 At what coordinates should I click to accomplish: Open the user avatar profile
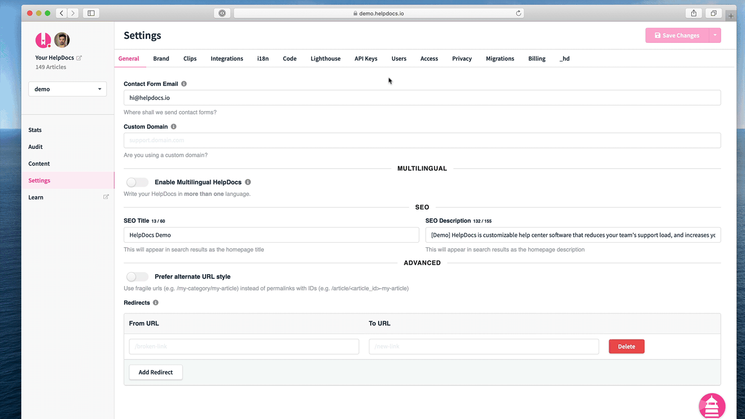[62, 40]
